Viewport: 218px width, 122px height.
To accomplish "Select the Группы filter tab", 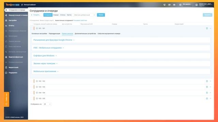I will 69,15.
